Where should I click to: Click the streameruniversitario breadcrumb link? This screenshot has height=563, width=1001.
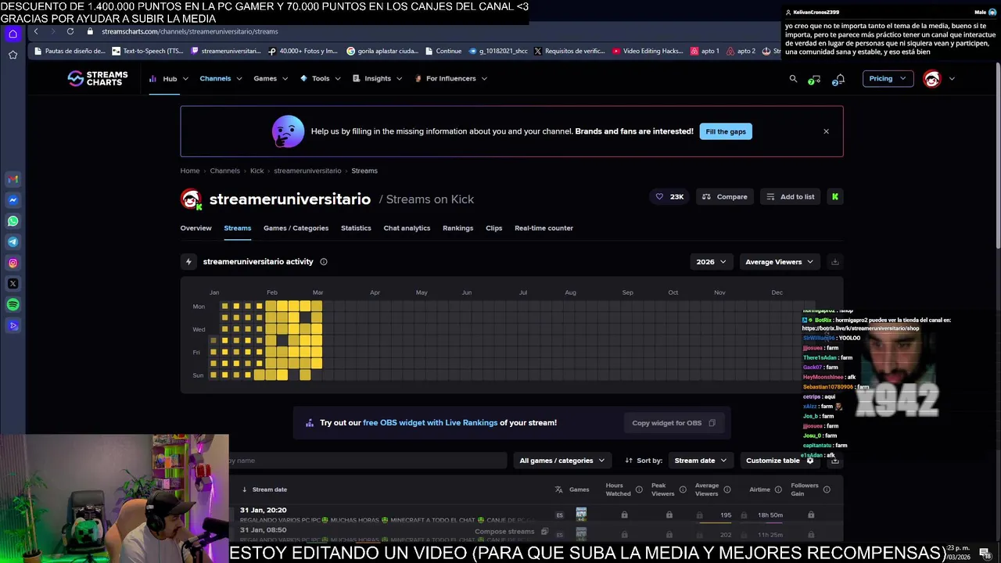pyautogui.click(x=307, y=170)
